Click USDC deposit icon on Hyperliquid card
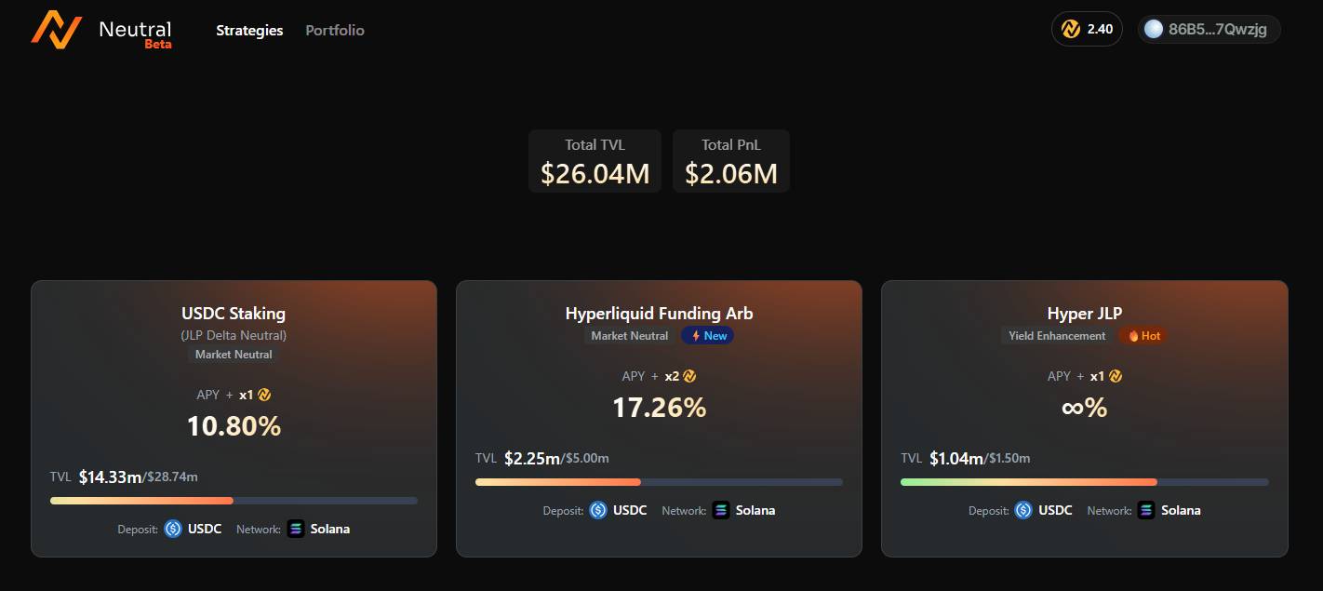This screenshot has height=591, width=1323. (598, 510)
